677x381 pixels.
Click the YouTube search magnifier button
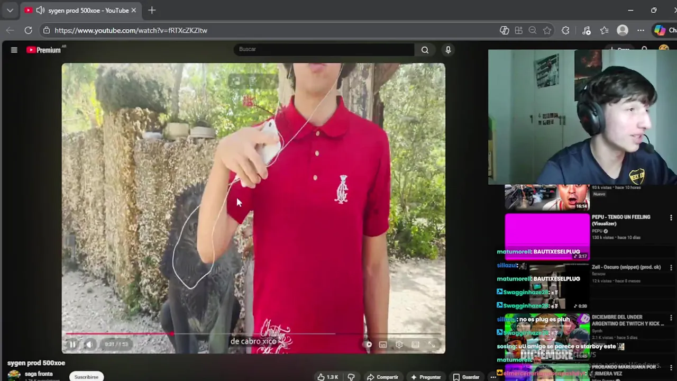pyautogui.click(x=425, y=50)
